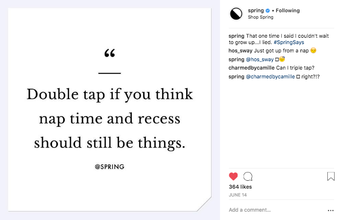This screenshot has width=343, height=220.
Task: Open charmedbycamille's profile from comment
Action: tap(251, 68)
